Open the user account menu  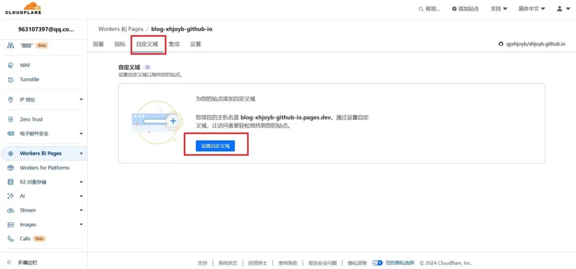click(x=562, y=9)
